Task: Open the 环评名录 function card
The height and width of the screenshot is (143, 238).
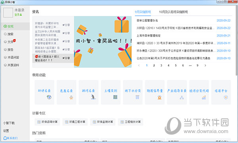Action: tap(44, 92)
